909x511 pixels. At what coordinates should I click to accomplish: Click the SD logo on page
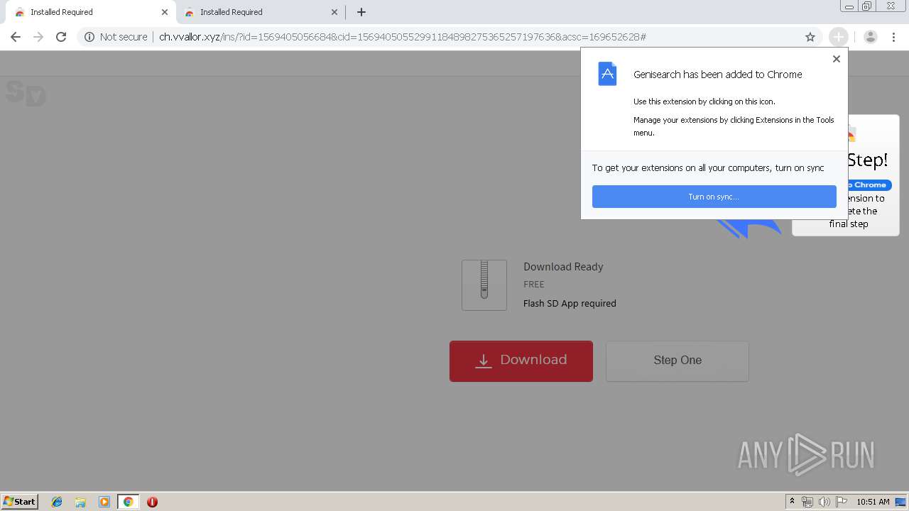26,93
